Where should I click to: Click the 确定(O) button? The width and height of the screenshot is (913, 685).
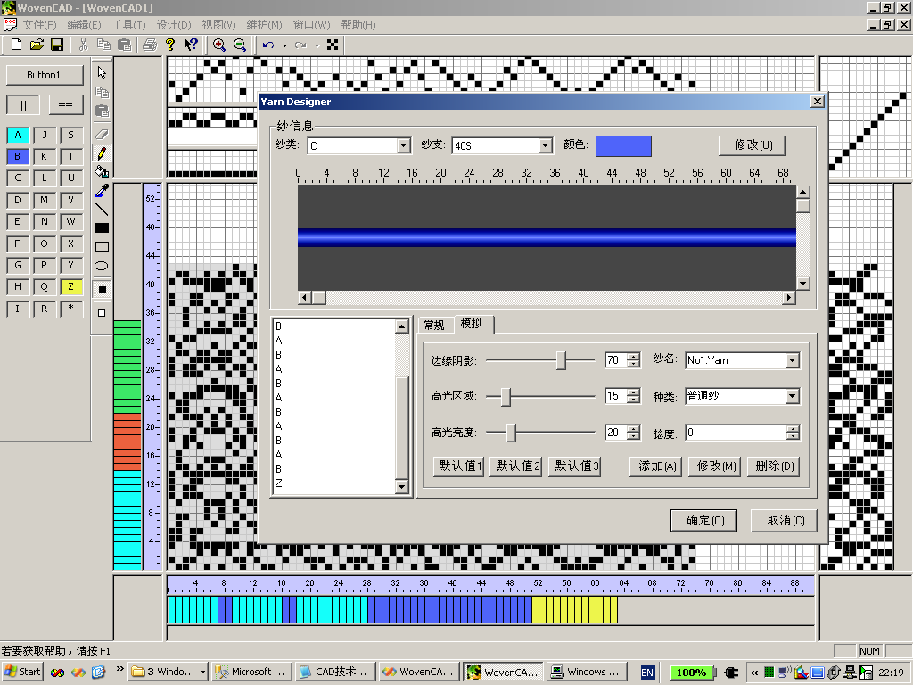point(705,521)
